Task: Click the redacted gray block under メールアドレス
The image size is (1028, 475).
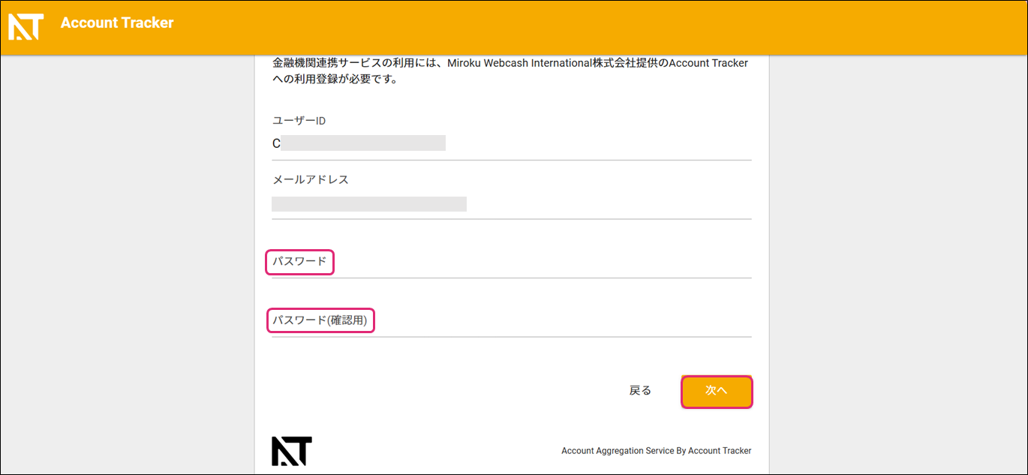Action: click(x=369, y=204)
